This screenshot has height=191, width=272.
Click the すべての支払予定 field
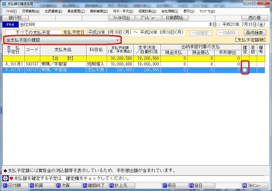pos(33,32)
